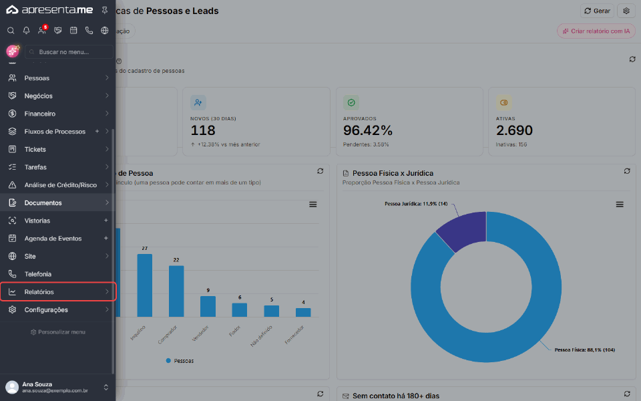Open the search magnifier icon in sidebar
The height and width of the screenshot is (401, 641).
click(11, 30)
